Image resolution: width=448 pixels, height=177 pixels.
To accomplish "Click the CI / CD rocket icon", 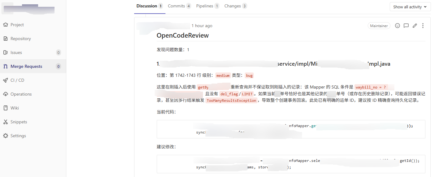I will [5, 80].
